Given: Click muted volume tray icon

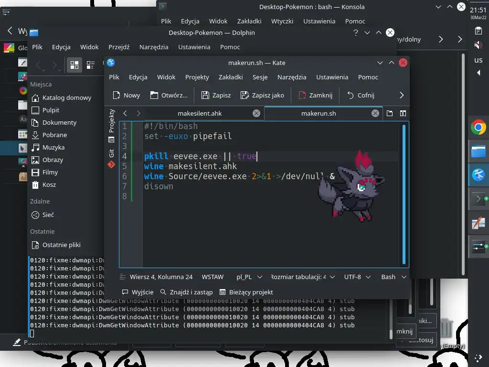Looking at the screenshot, I should point(478,45).
